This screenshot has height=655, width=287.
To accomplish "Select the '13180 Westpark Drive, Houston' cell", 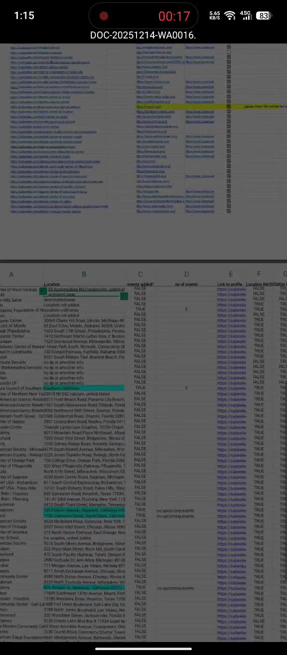I will [x=84, y=599].
